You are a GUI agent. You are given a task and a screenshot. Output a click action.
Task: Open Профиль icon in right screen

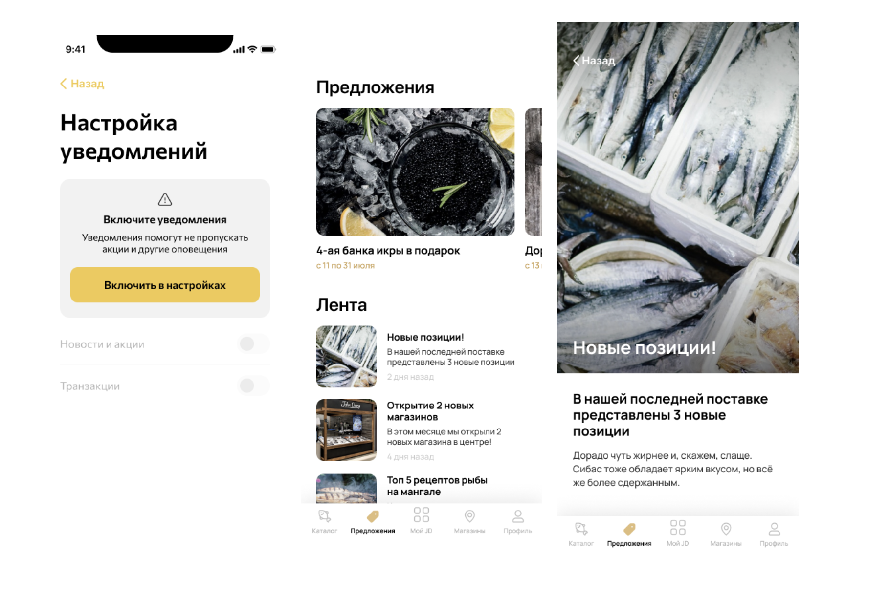tap(774, 529)
